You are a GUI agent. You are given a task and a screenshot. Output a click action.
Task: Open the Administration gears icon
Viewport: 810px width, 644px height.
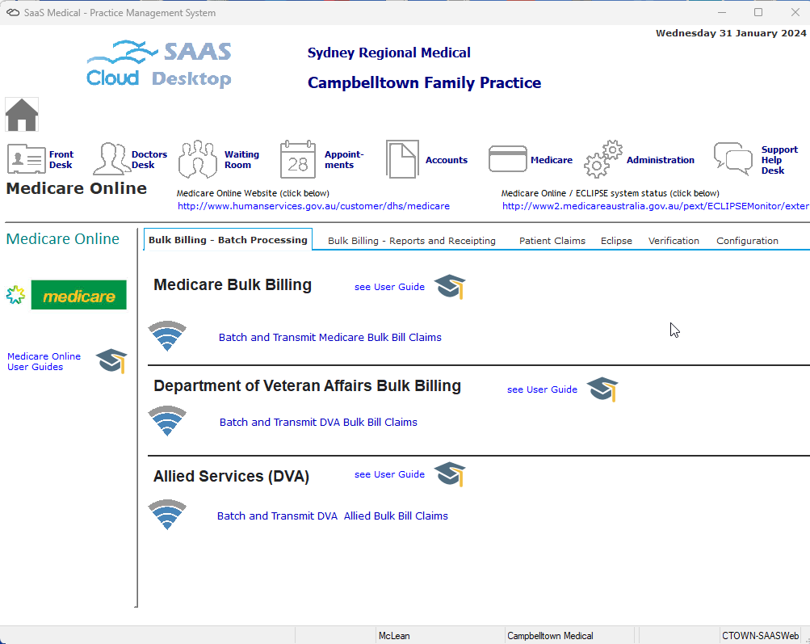[603, 159]
